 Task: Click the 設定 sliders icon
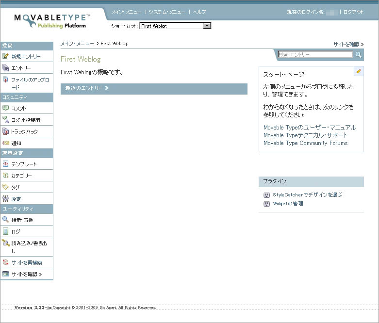pos(5,198)
